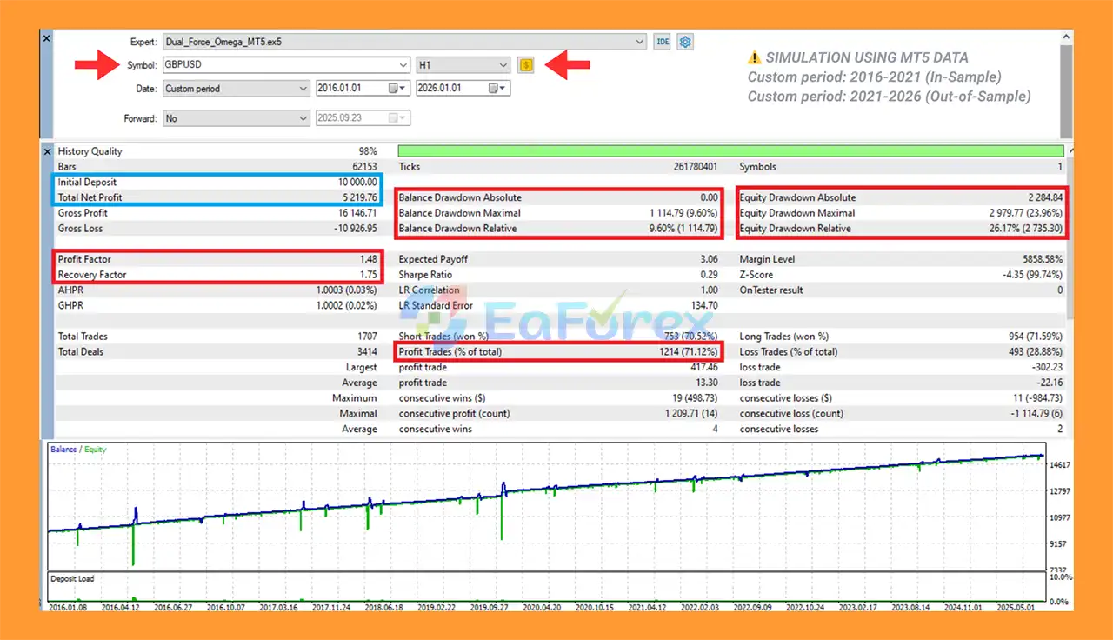The width and height of the screenshot is (1113, 640).
Task: Click the yellow symbol specification icon
Action: [525, 65]
